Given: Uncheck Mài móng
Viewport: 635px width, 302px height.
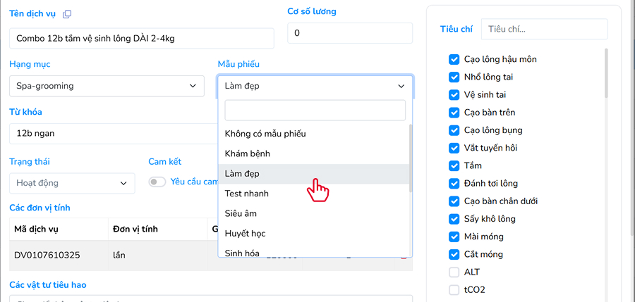Looking at the screenshot, I should (x=454, y=237).
